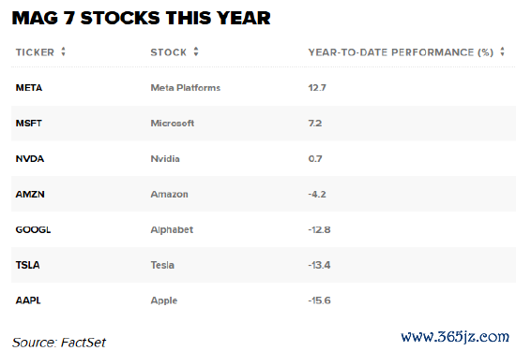Click the Source: FactSet attribution text
This screenshot has height=351, width=516.
[59, 343]
